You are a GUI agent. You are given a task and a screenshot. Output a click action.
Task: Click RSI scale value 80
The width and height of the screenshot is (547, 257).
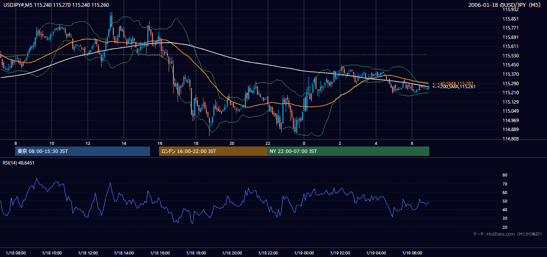(505, 175)
